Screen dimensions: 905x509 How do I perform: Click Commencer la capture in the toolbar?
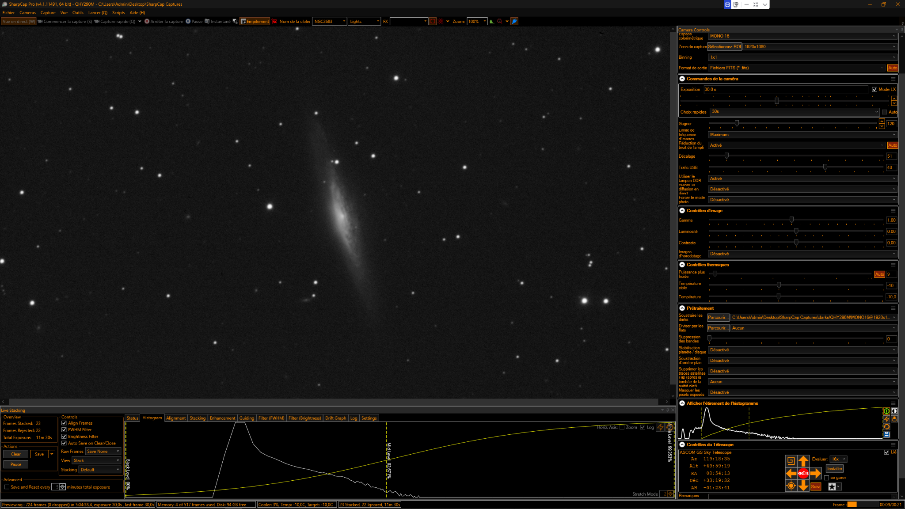click(65, 21)
